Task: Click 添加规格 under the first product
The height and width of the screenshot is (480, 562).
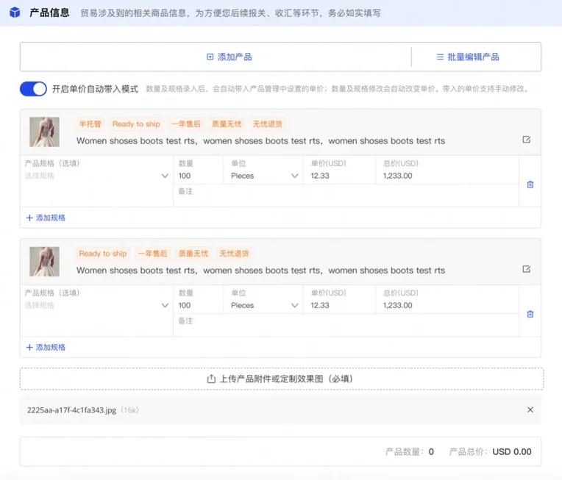Action: point(46,218)
